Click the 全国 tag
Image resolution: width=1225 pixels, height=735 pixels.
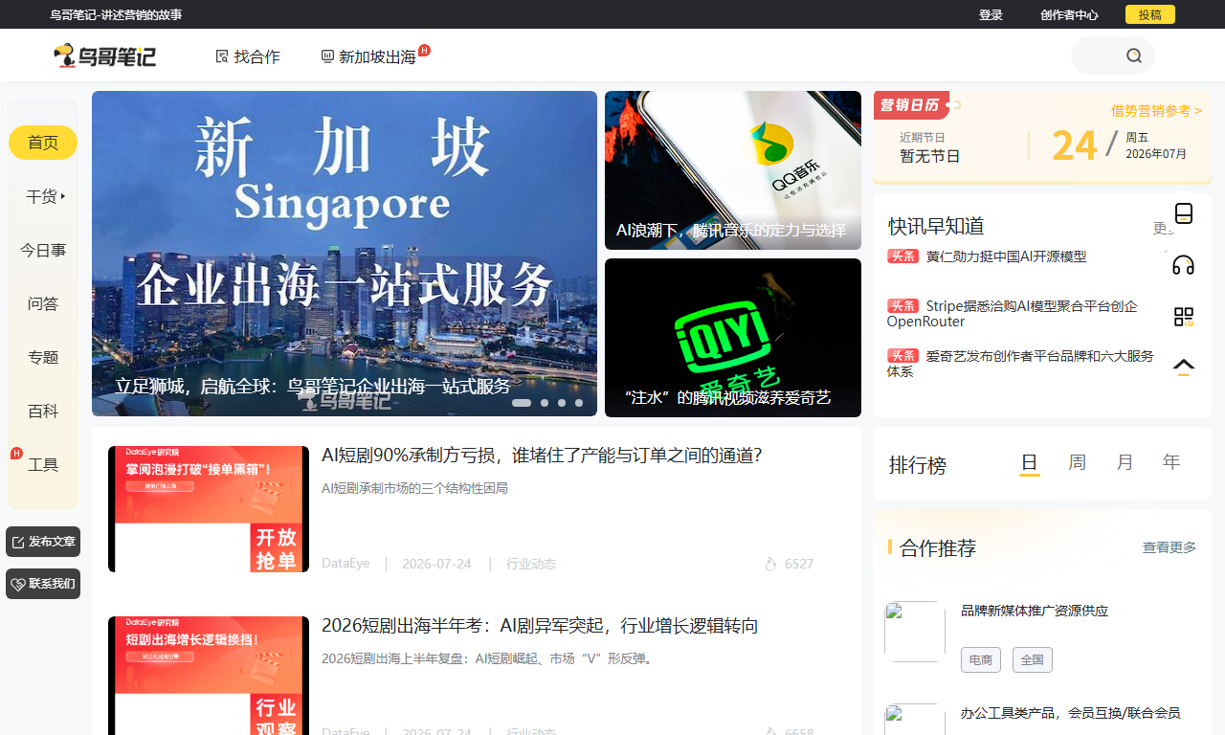click(x=1033, y=660)
